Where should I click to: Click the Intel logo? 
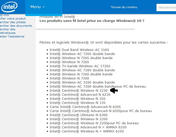pyautogui.click(x=9, y=7)
